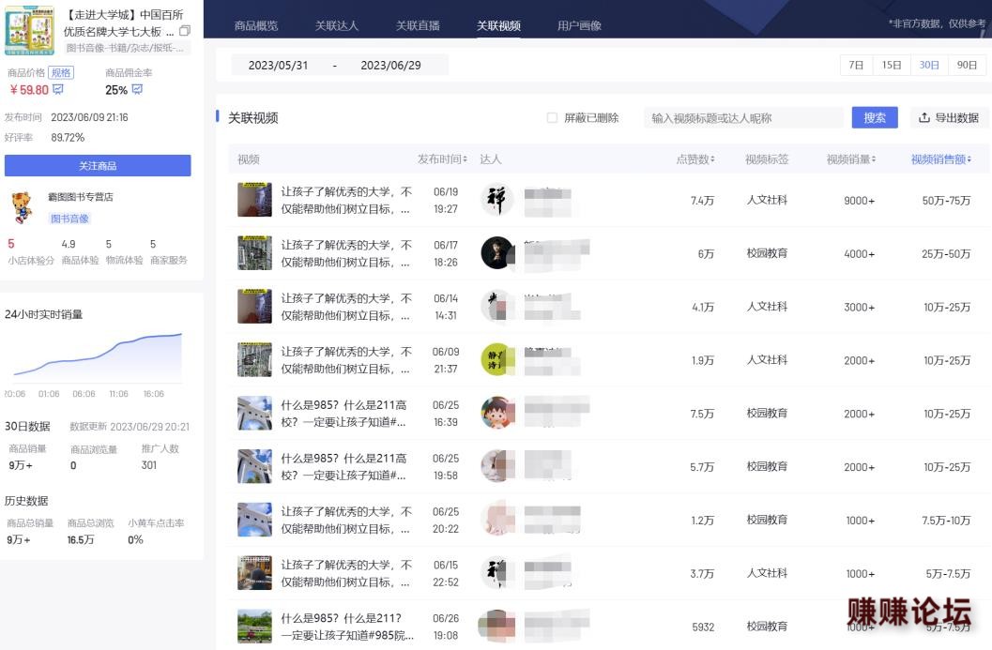992x650 pixels.
Task: Sort table by 视频销量 column
Action: (x=851, y=159)
